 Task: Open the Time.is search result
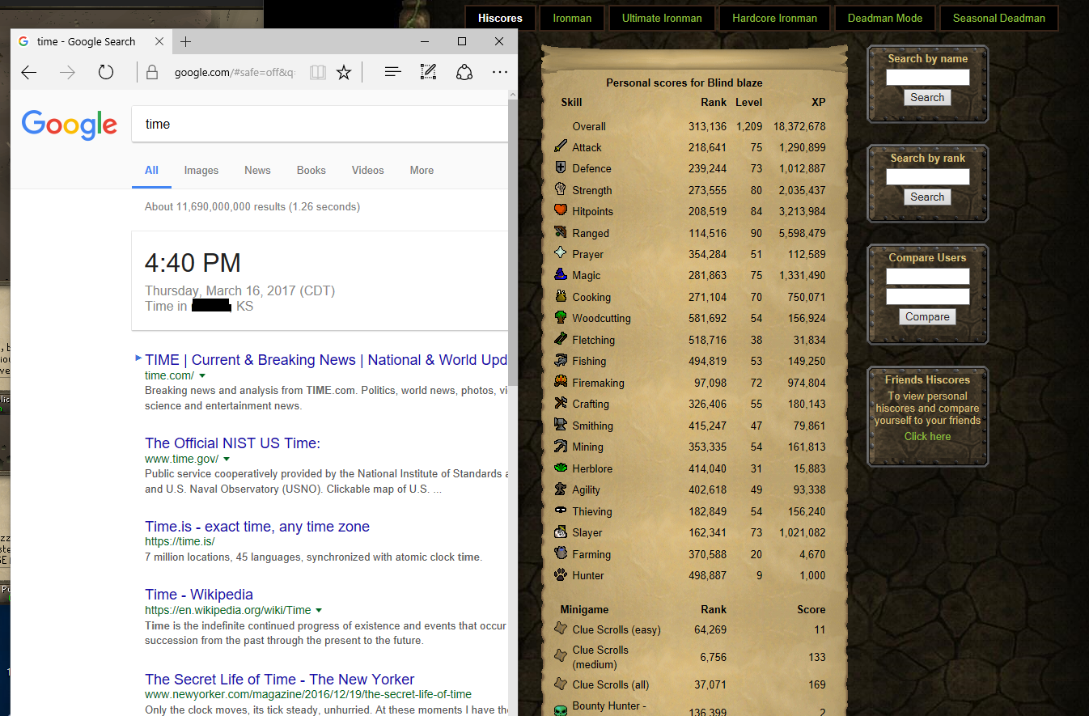[257, 527]
